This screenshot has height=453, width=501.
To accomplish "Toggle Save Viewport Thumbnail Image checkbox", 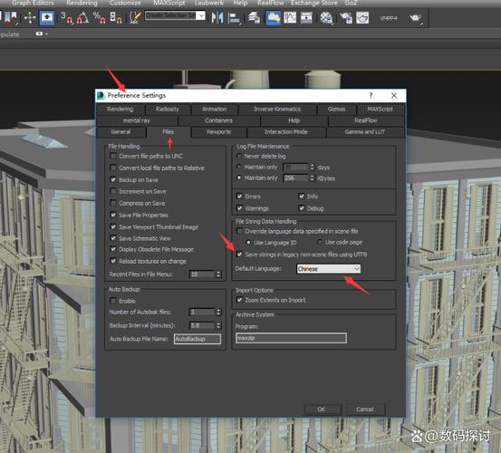I will point(113,226).
